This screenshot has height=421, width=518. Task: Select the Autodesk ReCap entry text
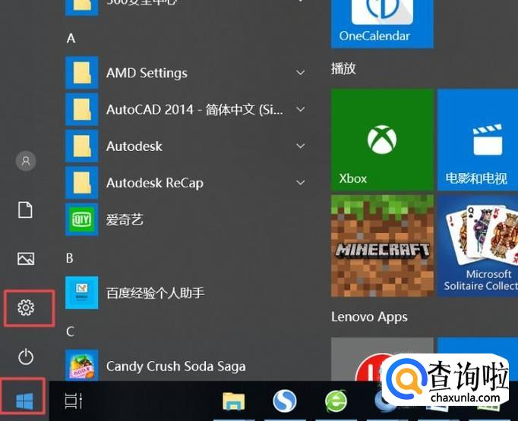(155, 183)
